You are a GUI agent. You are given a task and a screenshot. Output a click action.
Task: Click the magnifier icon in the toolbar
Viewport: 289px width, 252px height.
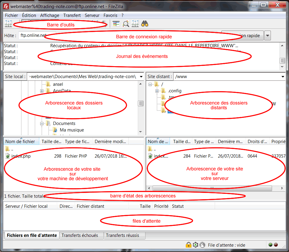pos(126,24)
